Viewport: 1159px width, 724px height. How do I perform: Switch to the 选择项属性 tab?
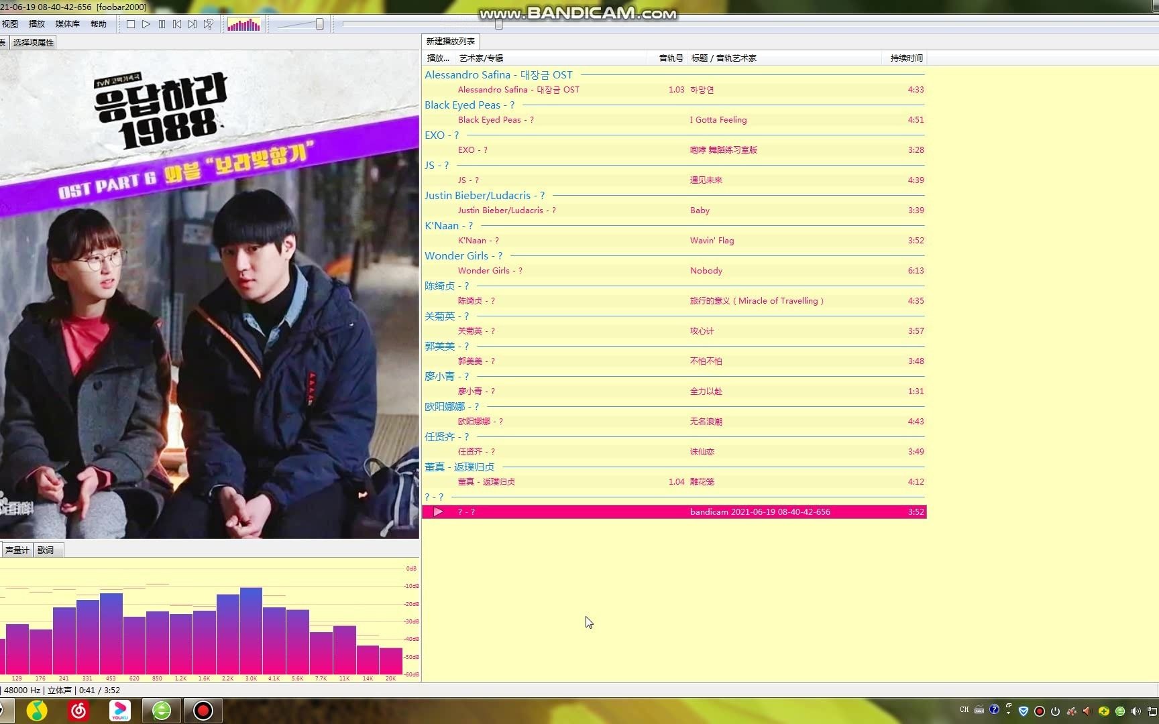coord(34,42)
